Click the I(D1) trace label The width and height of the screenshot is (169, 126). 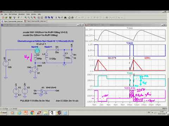pos(148,58)
